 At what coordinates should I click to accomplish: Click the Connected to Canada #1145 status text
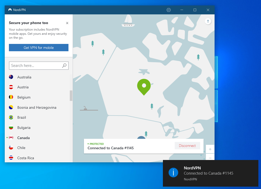click(110, 148)
